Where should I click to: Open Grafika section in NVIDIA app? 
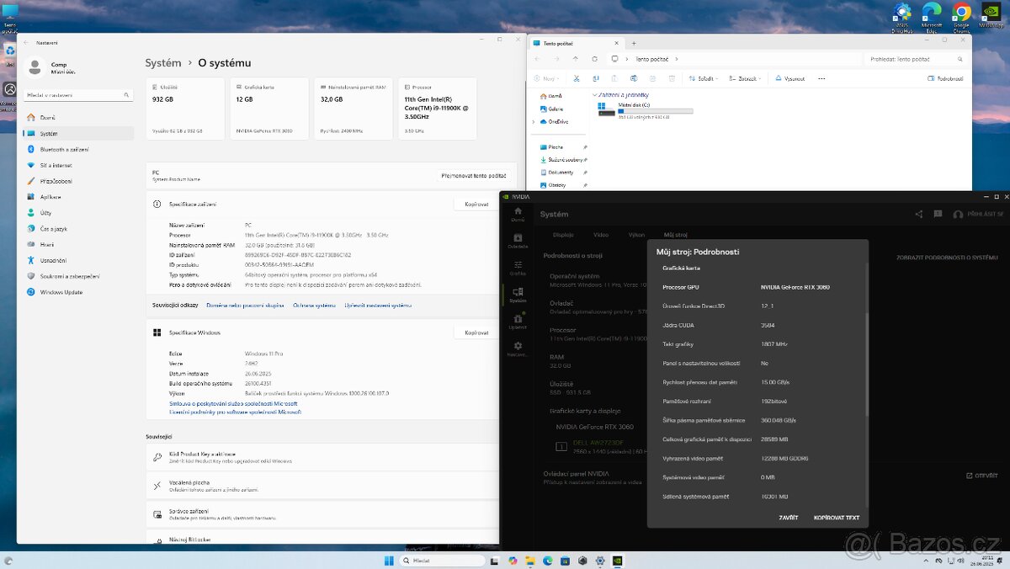(x=518, y=268)
